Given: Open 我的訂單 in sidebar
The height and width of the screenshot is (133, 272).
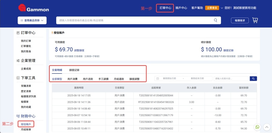Looking at the screenshot, I should [x=26, y=41].
